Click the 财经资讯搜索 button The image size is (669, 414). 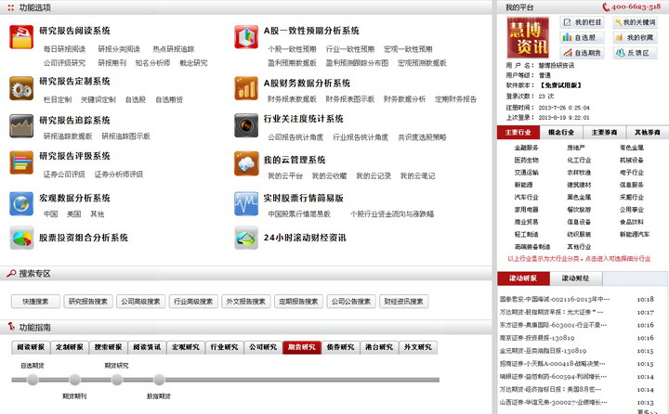click(x=403, y=302)
